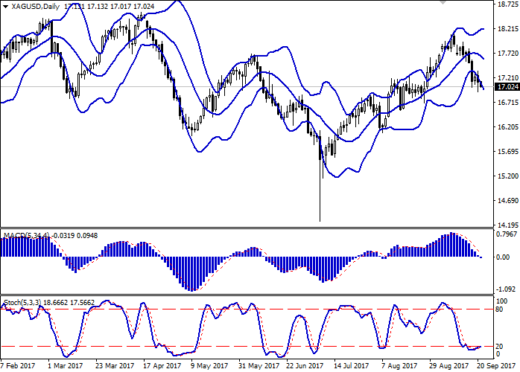Click the 9 May 2017 date label
520x372 pixels.
209,366
